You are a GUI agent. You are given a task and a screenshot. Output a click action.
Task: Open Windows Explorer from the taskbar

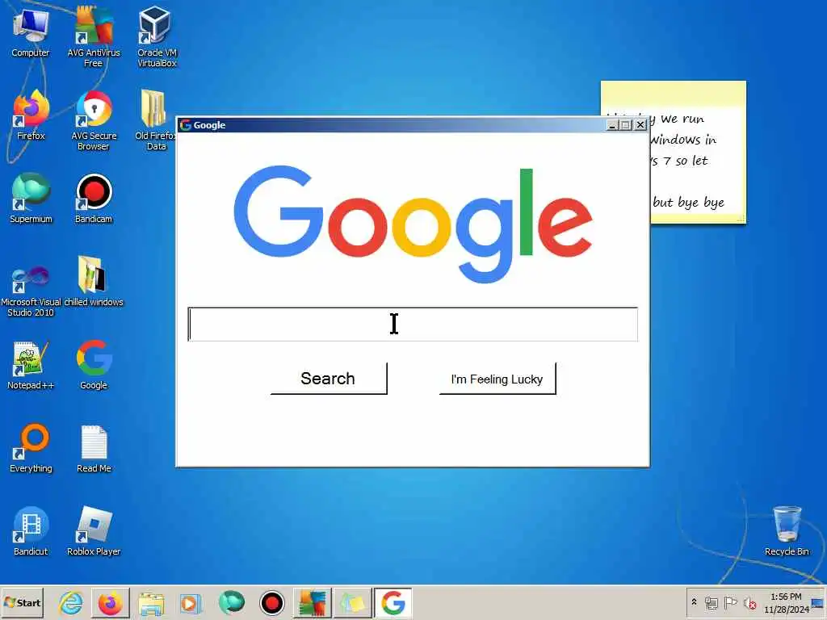[151, 603]
